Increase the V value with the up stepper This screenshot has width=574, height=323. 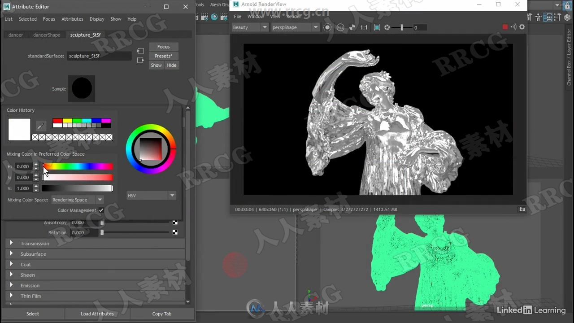point(36,186)
